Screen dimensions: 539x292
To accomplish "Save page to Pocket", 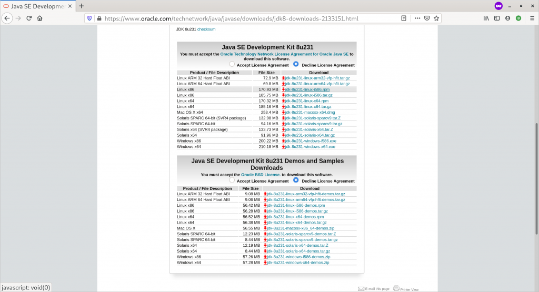I will coord(427,18).
